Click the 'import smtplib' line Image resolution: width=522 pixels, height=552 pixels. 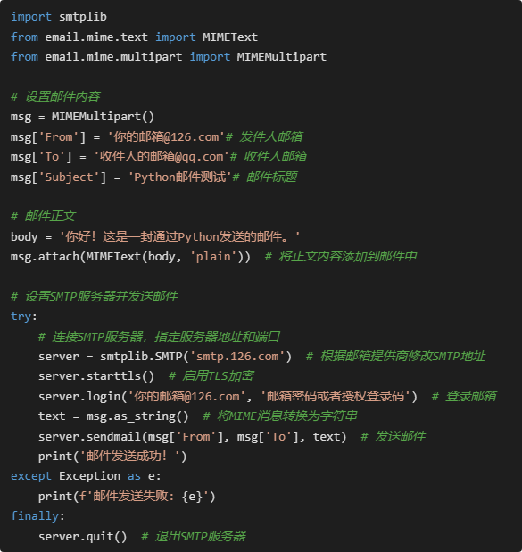point(59,17)
